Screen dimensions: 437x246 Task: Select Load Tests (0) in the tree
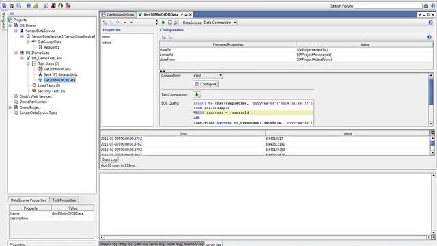49,85
